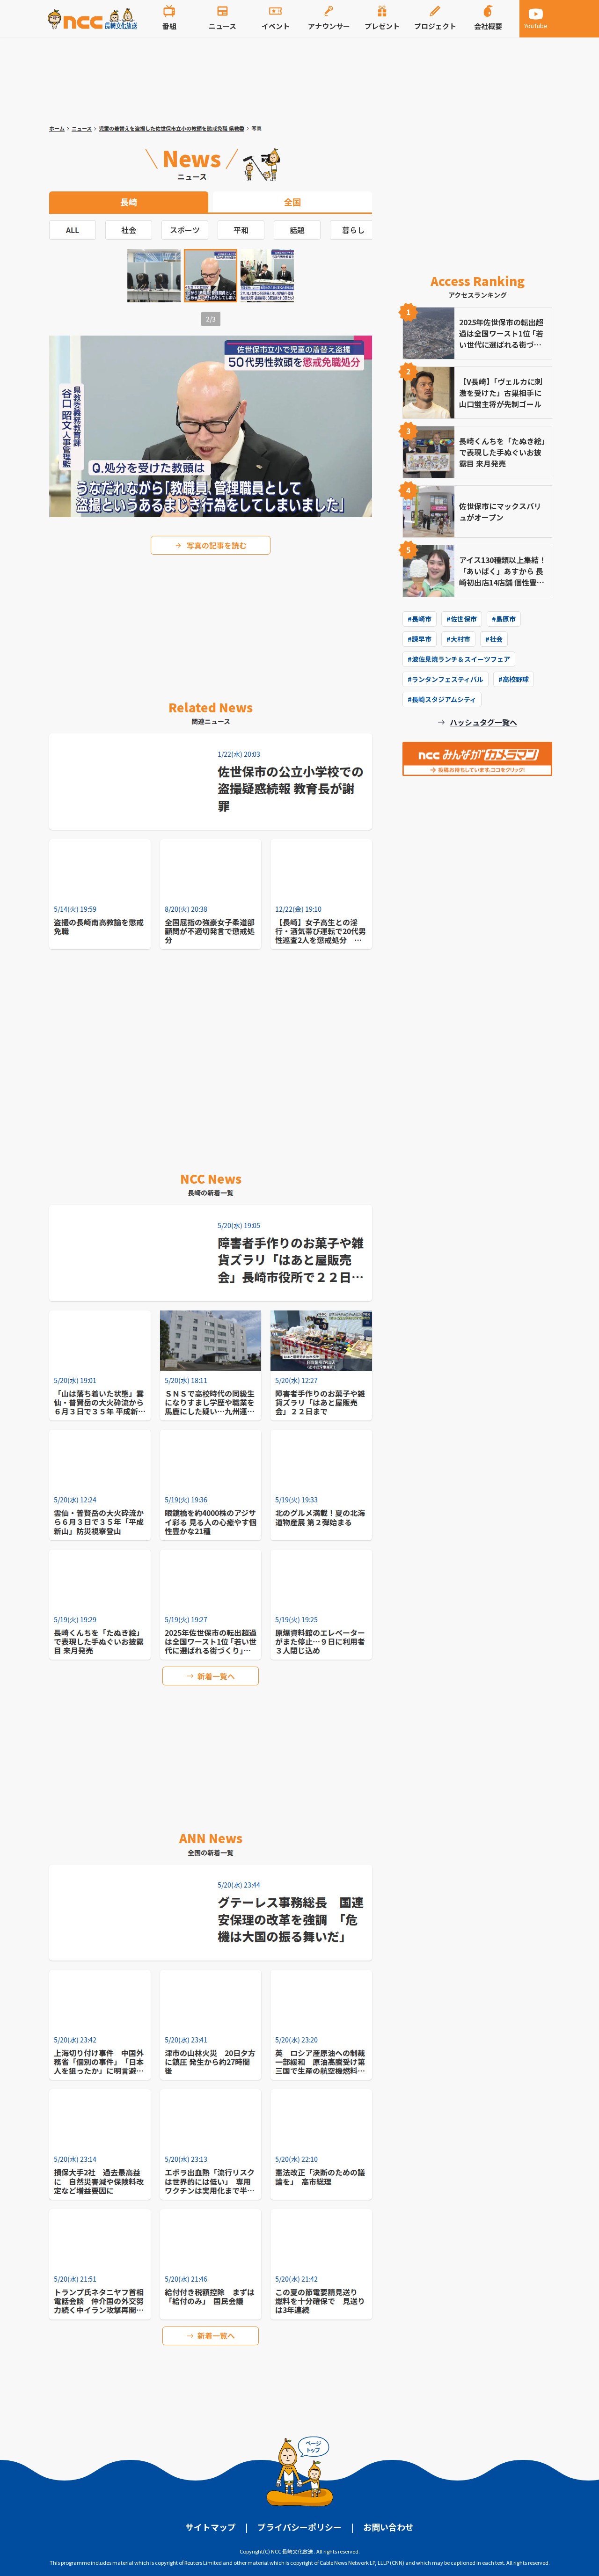This screenshot has width=599, height=2576.
Task: Click 新着一覧へ button under NCC News
Action: coord(210,1676)
